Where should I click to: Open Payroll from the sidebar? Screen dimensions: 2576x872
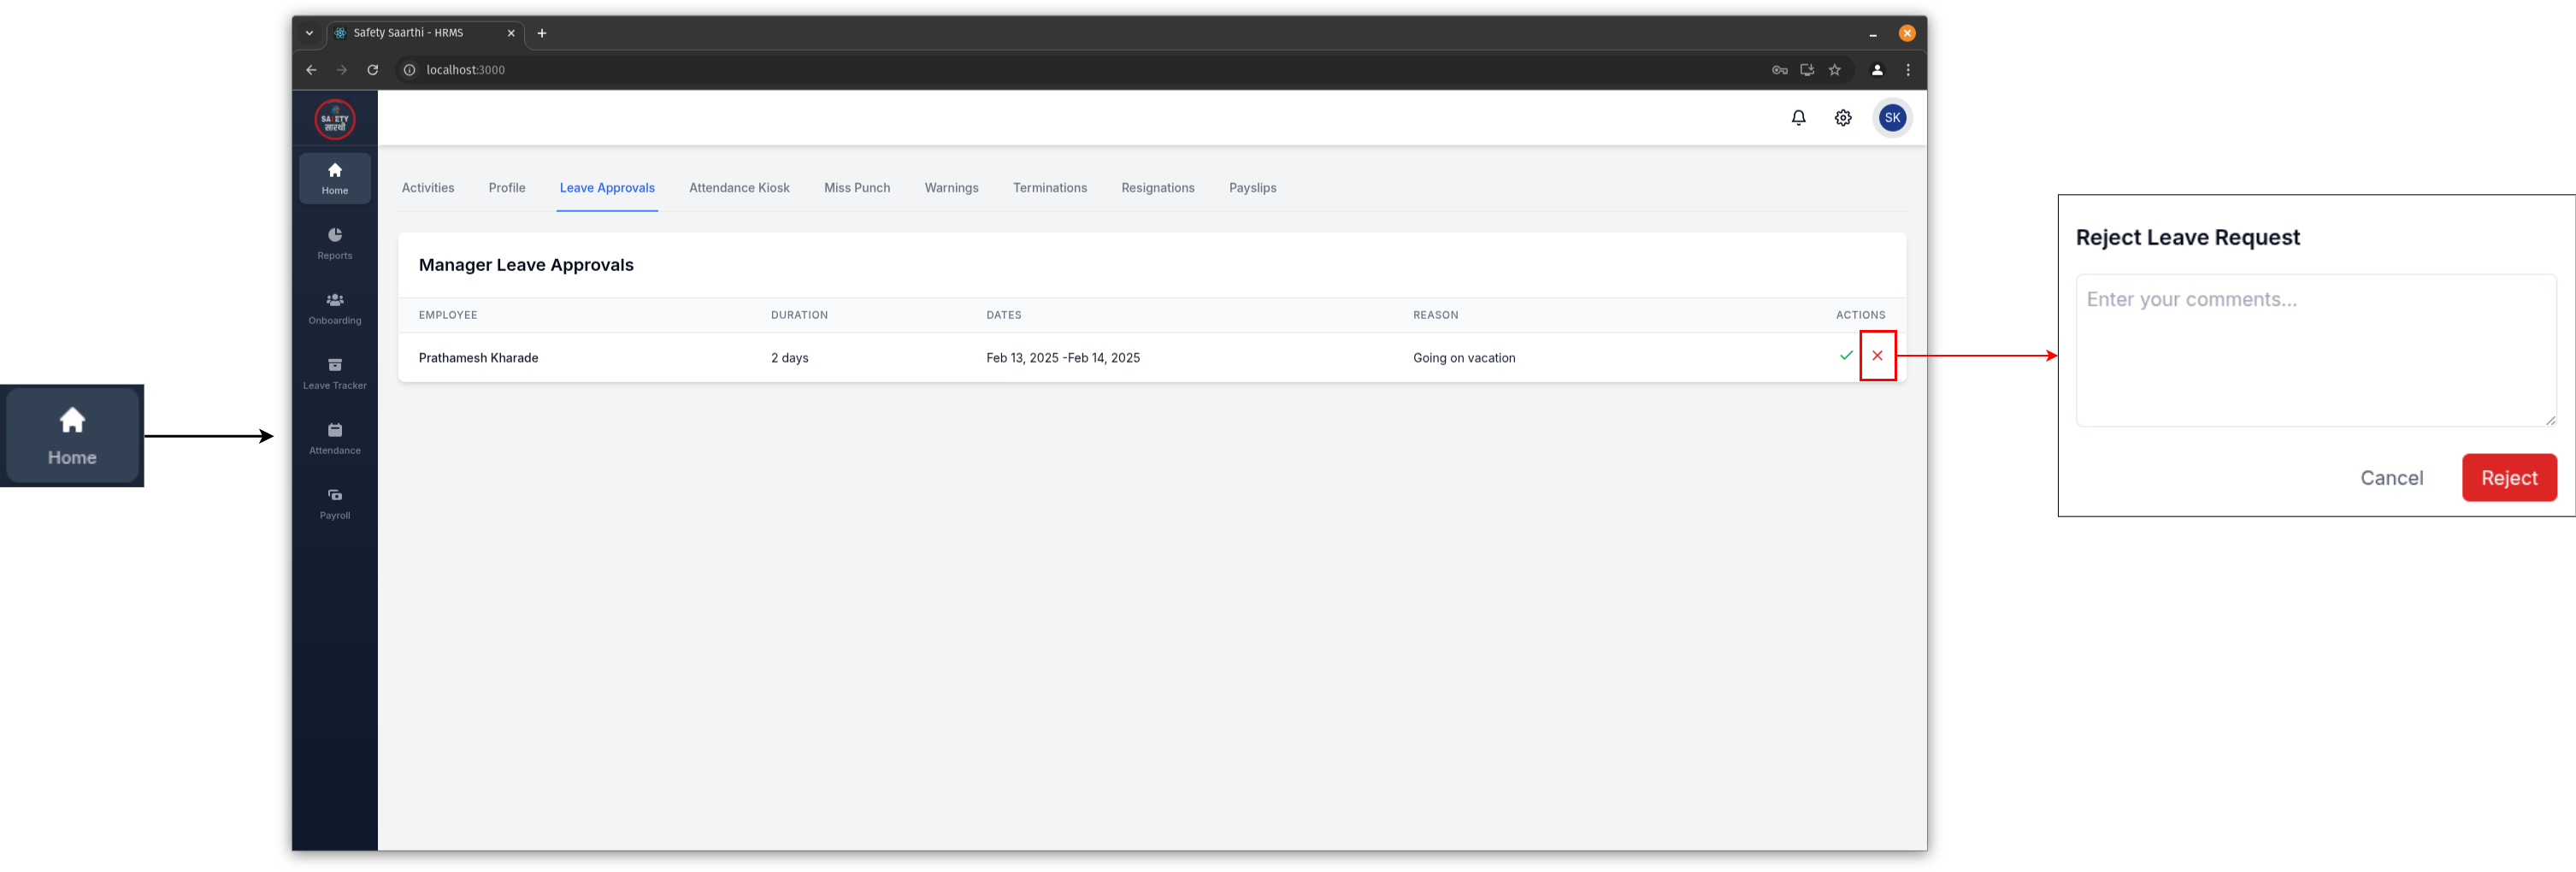[x=334, y=503]
